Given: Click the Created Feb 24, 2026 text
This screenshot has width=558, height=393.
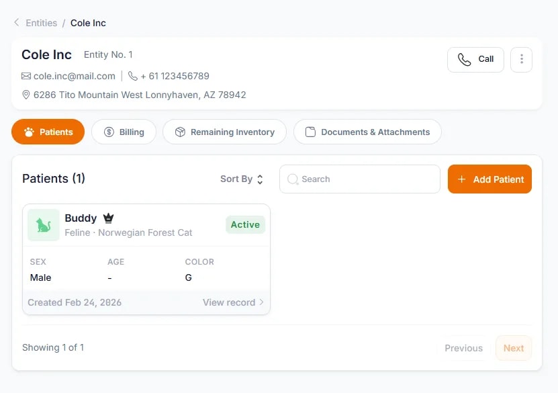Looking at the screenshot, I should tap(75, 302).
